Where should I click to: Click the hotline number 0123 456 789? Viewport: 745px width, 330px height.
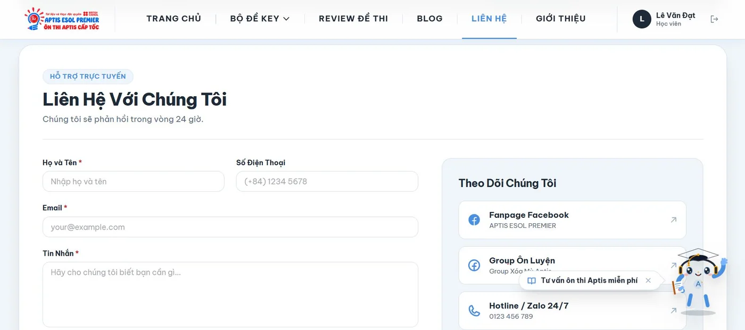point(511,316)
